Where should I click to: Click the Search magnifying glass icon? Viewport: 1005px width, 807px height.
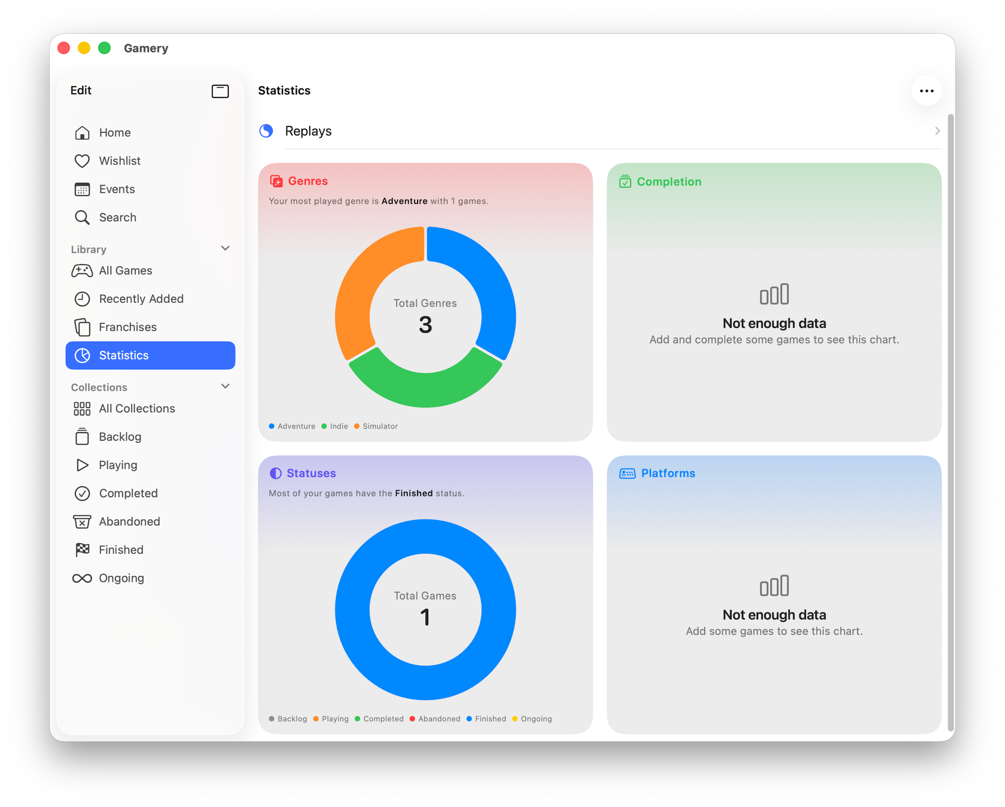(82, 218)
